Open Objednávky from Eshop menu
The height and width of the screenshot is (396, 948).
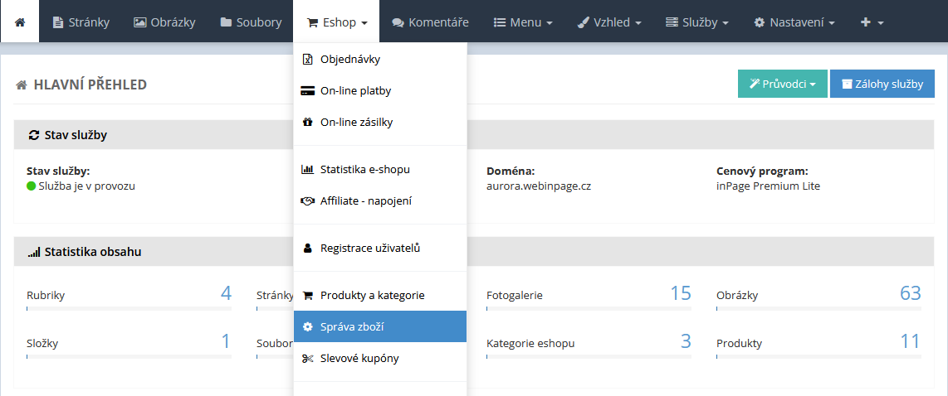click(x=349, y=59)
